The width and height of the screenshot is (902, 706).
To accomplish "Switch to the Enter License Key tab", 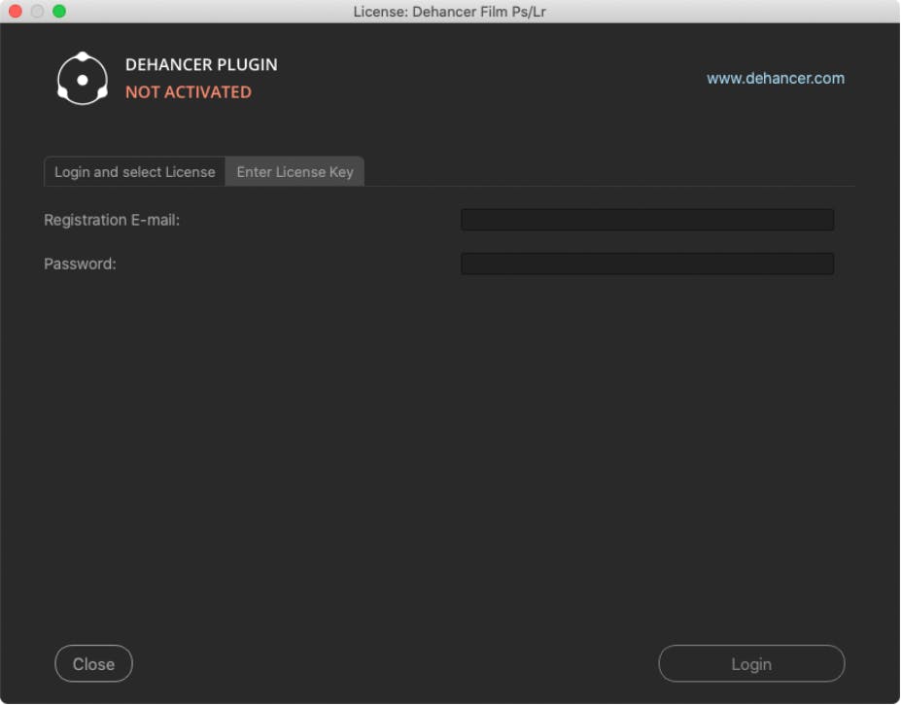I will pyautogui.click(x=295, y=172).
